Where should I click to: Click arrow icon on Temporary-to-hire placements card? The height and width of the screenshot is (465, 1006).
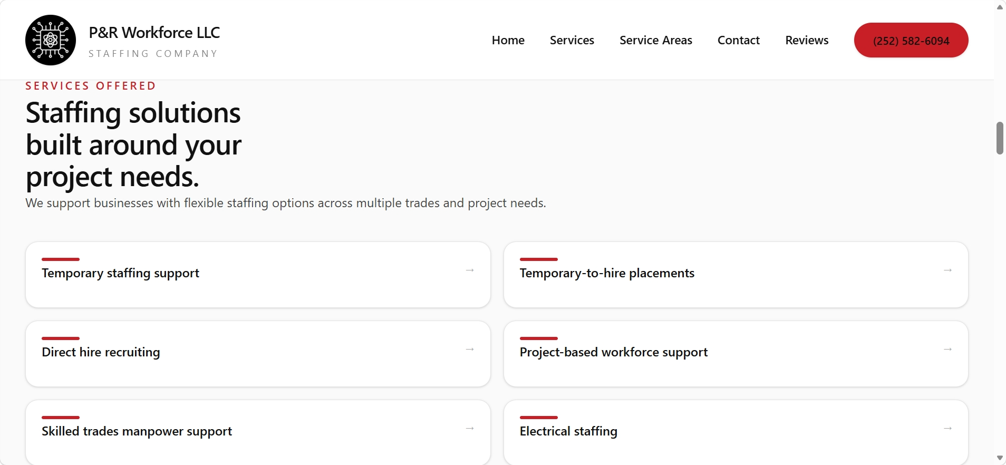point(947,270)
